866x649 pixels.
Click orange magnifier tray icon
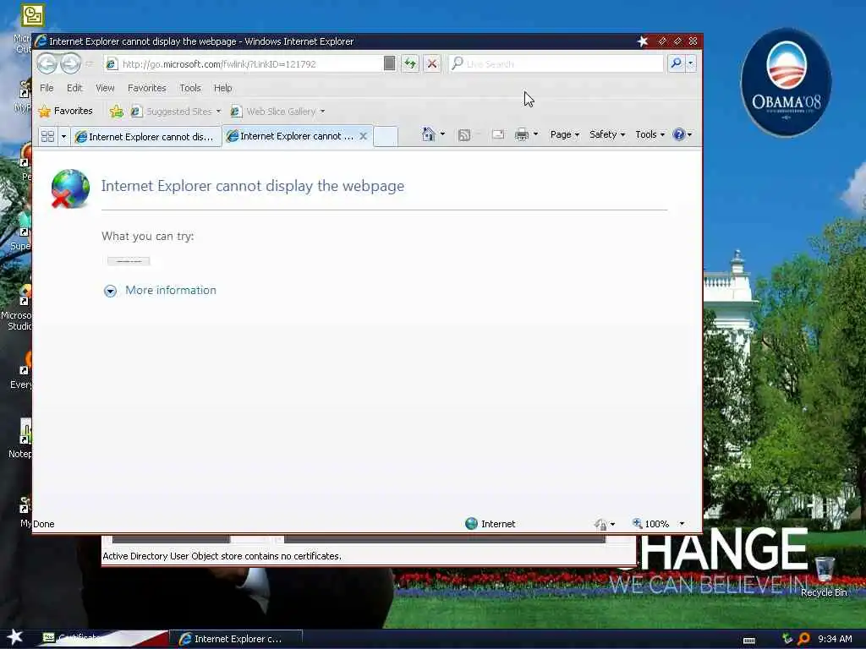coord(803,639)
